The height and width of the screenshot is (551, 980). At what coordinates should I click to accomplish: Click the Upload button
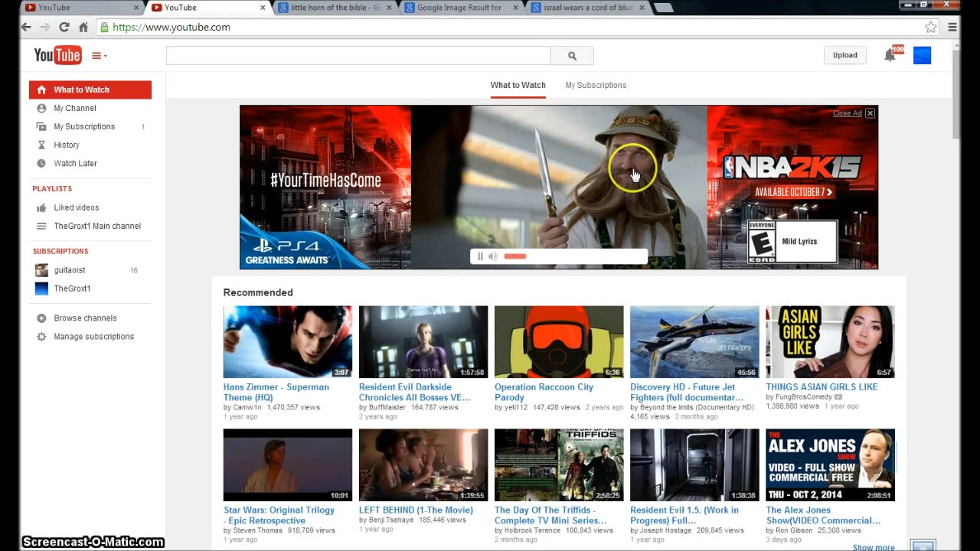pyautogui.click(x=845, y=55)
